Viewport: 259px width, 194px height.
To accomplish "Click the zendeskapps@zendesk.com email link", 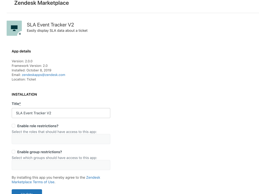I will pos(43,75).
